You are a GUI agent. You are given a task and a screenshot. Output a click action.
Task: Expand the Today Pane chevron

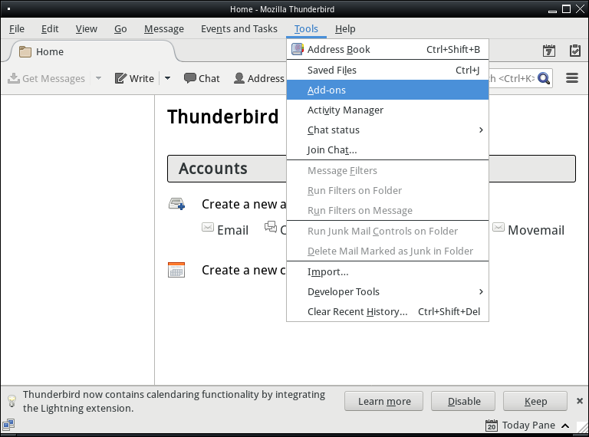pyautogui.click(x=565, y=426)
